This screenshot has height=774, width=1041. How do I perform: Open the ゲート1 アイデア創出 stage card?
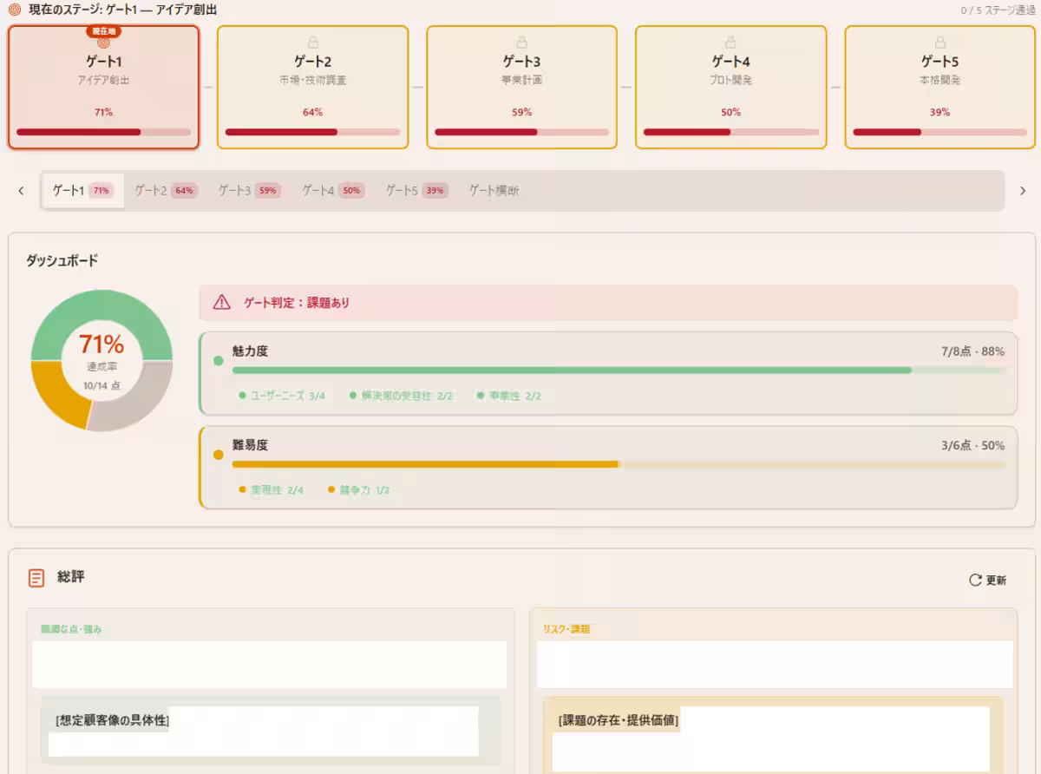click(x=104, y=88)
